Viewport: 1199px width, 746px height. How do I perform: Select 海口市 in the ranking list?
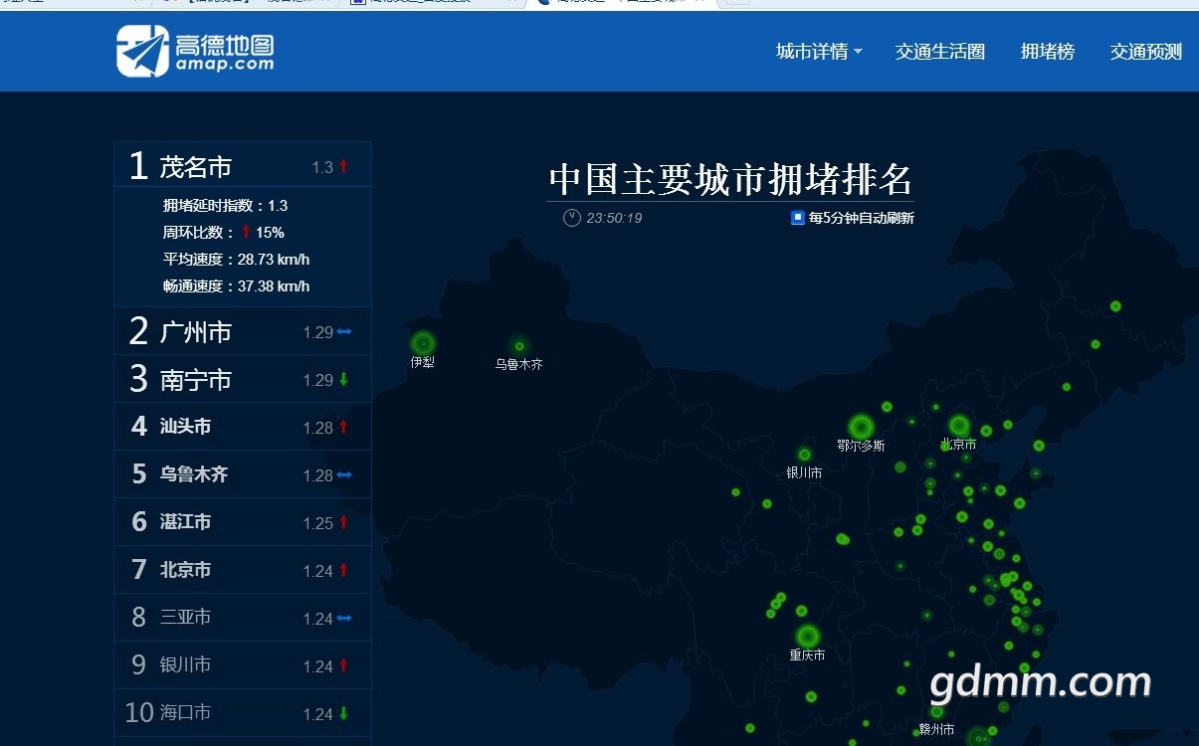click(243, 713)
